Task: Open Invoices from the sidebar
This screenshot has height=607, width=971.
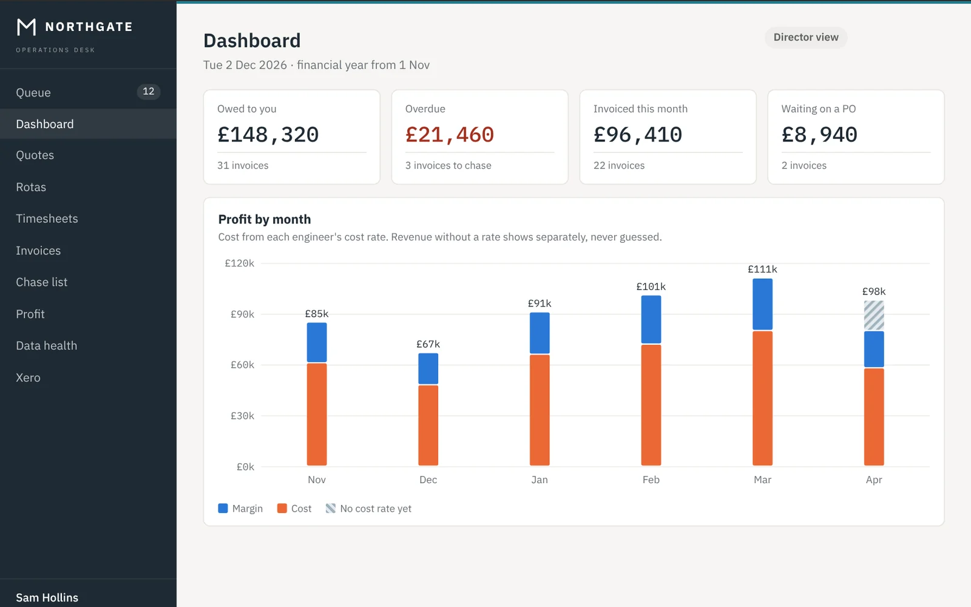Action: [88, 251]
